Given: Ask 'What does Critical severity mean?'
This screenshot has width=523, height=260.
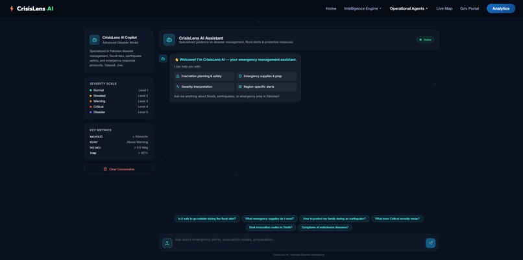Looking at the screenshot, I should coord(397,219).
